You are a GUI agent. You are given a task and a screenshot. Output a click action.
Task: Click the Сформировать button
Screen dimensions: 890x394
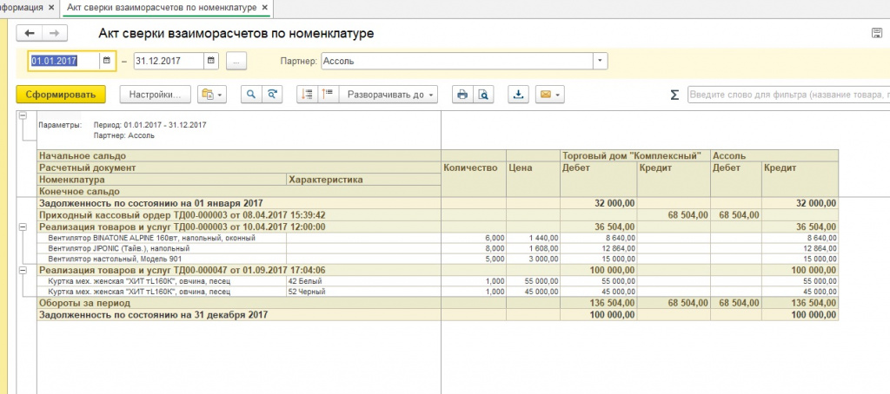pos(61,95)
